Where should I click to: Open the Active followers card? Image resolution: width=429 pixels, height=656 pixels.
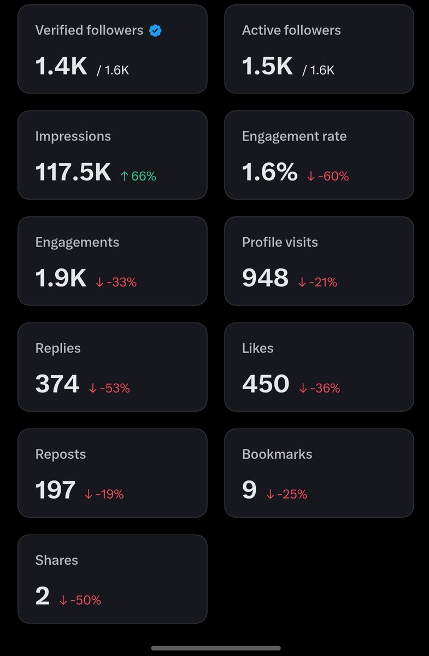pyautogui.click(x=319, y=49)
